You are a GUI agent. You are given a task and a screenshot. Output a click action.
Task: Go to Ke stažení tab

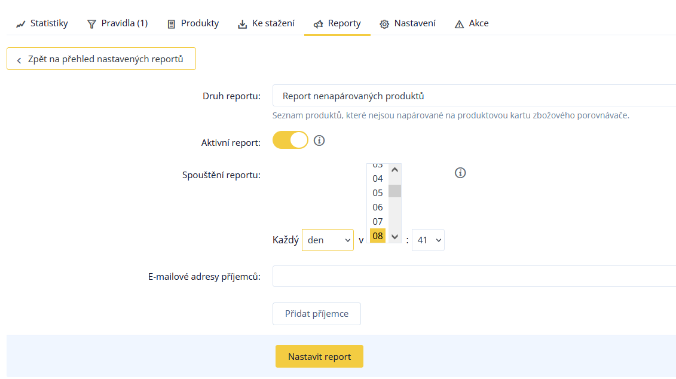pyautogui.click(x=266, y=23)
